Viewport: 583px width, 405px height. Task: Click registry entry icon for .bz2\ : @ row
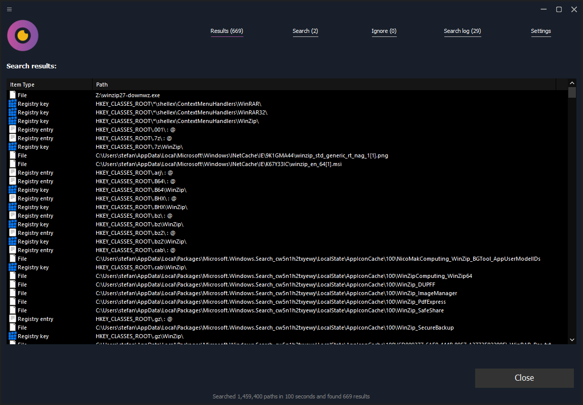tap(13, 233)
